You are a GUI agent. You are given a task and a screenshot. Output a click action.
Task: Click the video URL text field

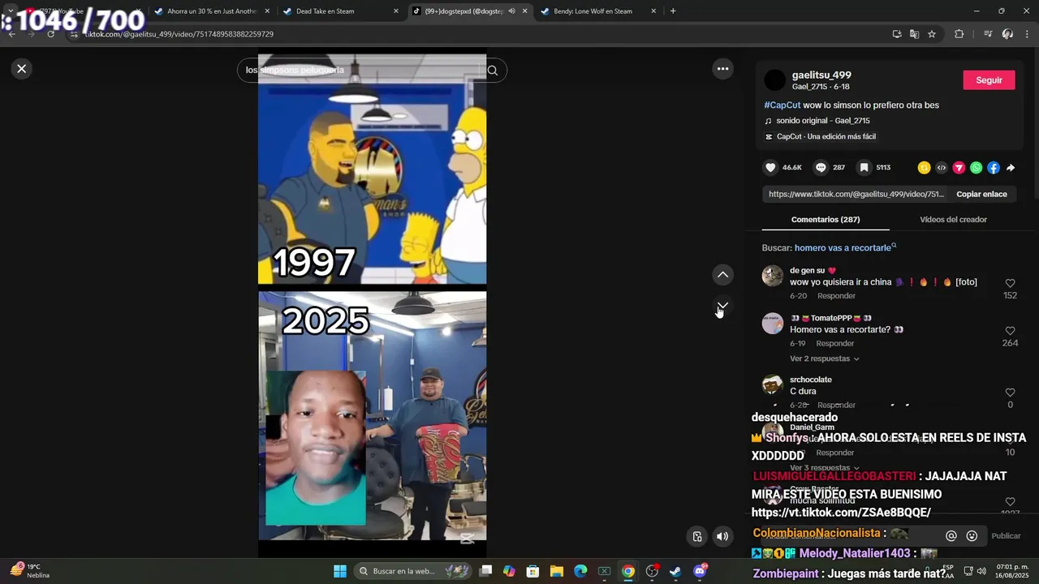point(856,195)
